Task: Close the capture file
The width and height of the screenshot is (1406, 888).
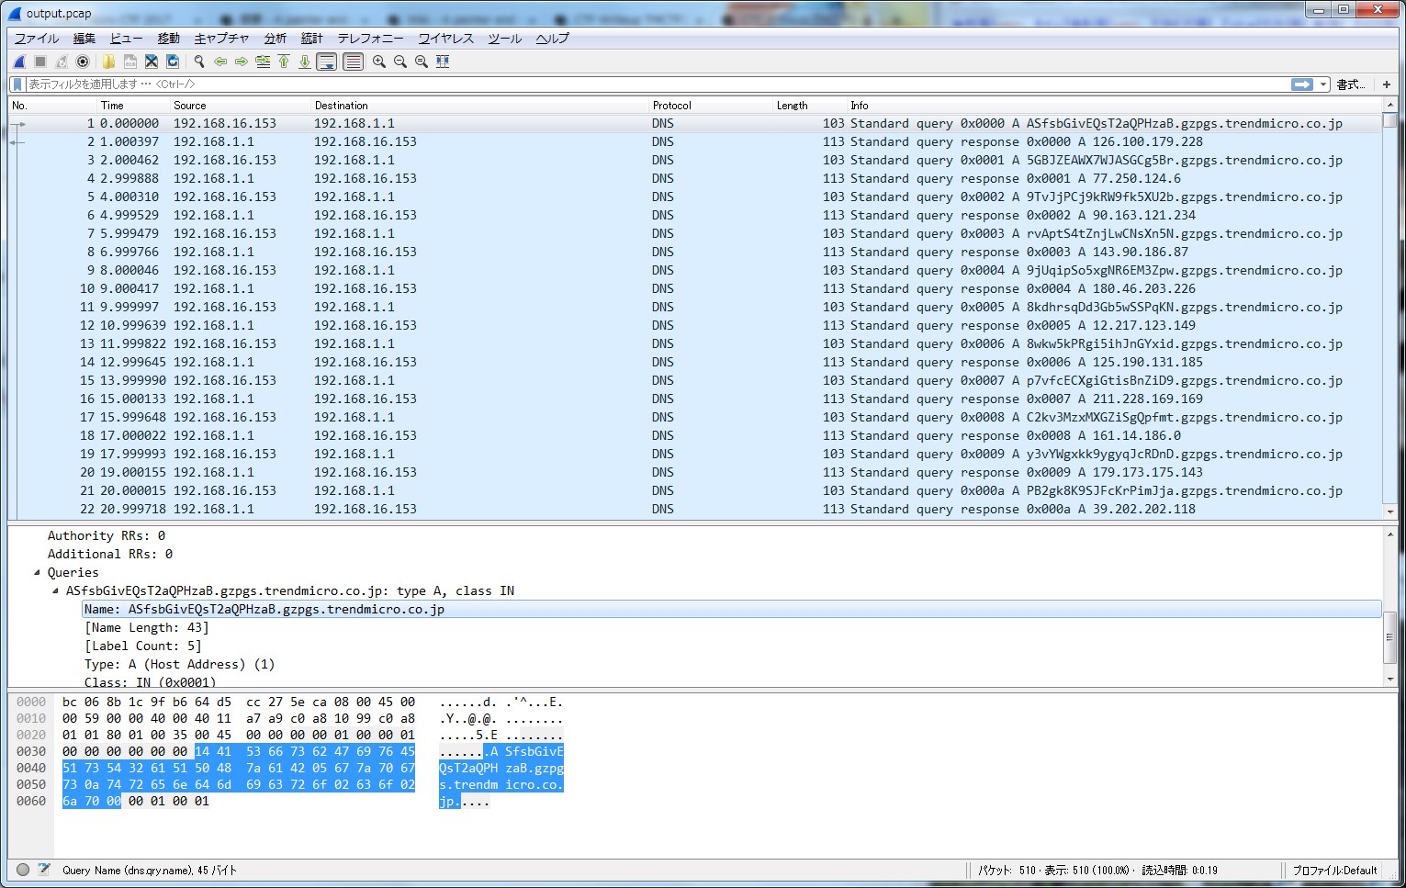Action: pyautogui.click(x=152, y=62)
